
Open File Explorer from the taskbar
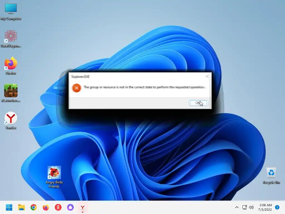tap(21, 207)
